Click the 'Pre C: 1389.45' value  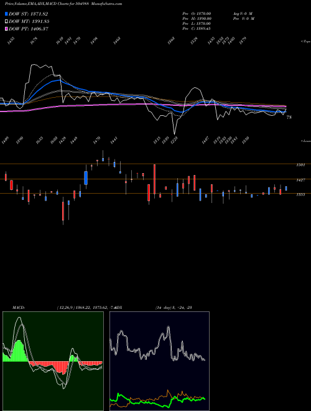[x=197, y=29]
